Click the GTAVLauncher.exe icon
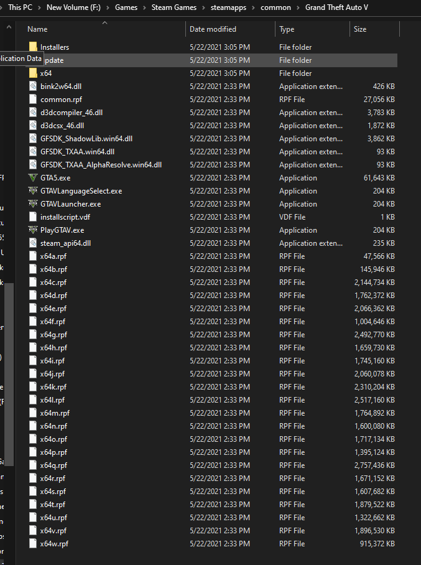Screen dimensions: 421x565 tap(33, 203)
